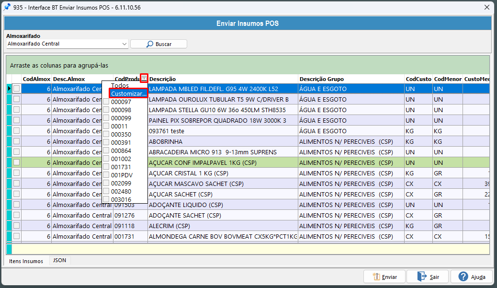
Task: Open the CodProdu column filter icon
Action: pos(144,78)
